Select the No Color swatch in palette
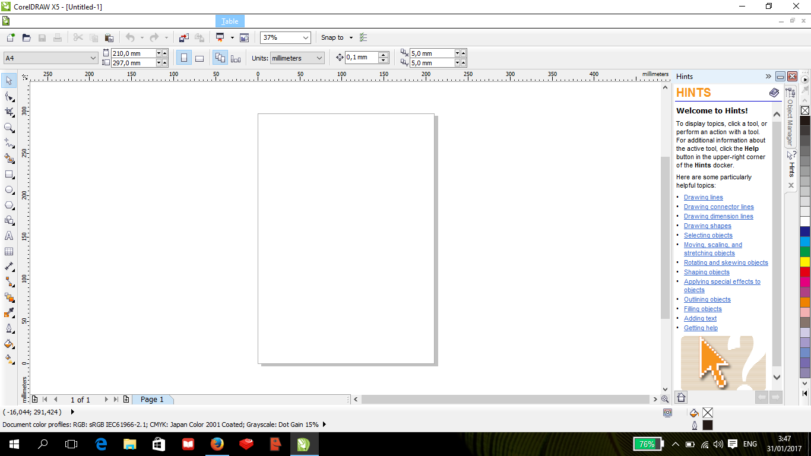Image resolution: width=811 pixels, height=456 pixels. click(805, 110)
